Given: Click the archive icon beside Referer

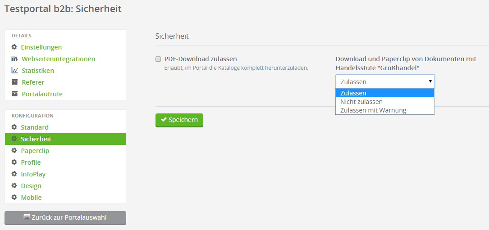Looking at the screenshot, I should pos(14,82).
